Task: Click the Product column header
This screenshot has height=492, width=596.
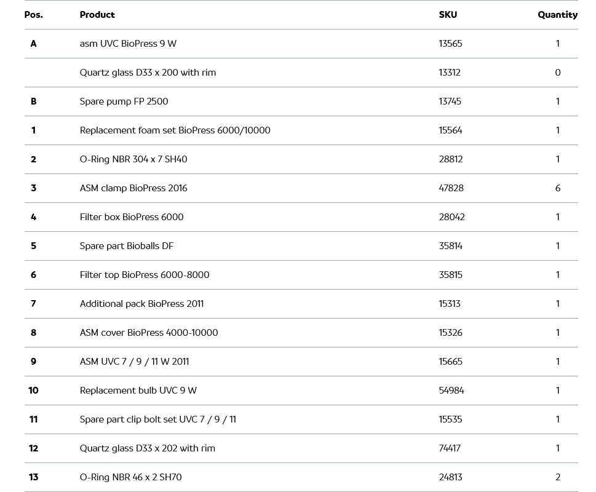Action: 97,15
